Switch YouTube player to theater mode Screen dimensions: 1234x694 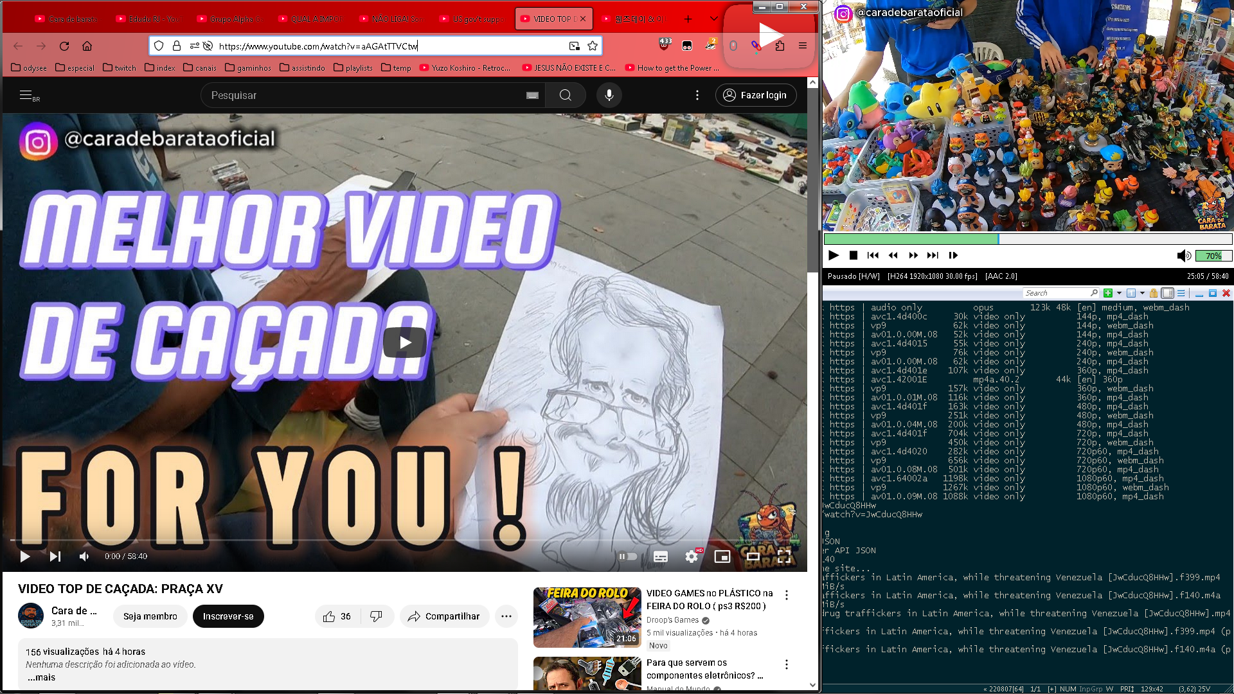(x=753, y=556)
